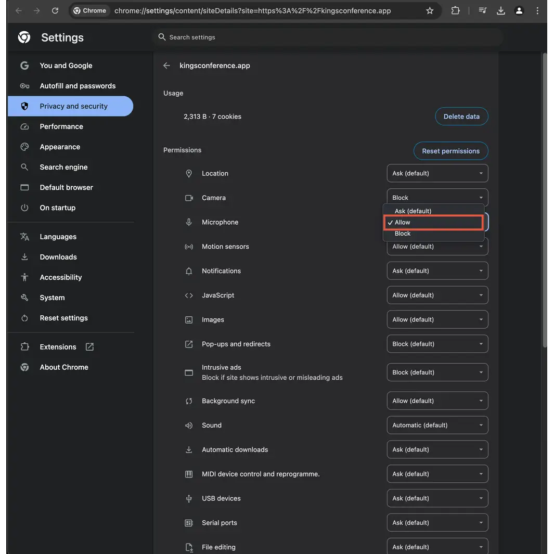Open Default browser settings in sidebar
Viewport: 554px width, 554px height.
coord(71,187)
